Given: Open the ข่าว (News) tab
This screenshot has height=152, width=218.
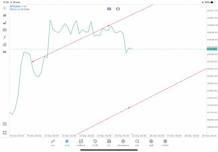Looking at the screenshot, I should [x=109, y=142].
